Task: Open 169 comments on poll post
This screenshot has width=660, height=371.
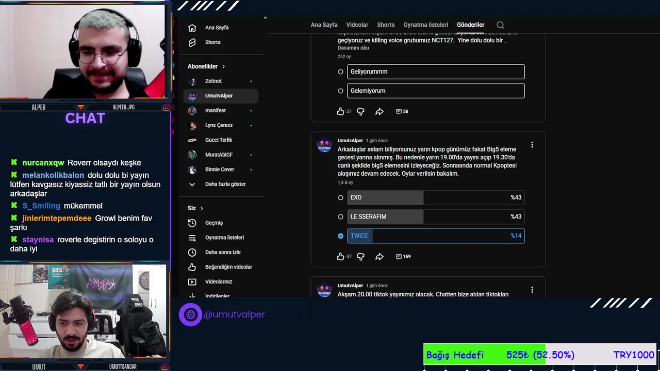Action: coord(403,256)
